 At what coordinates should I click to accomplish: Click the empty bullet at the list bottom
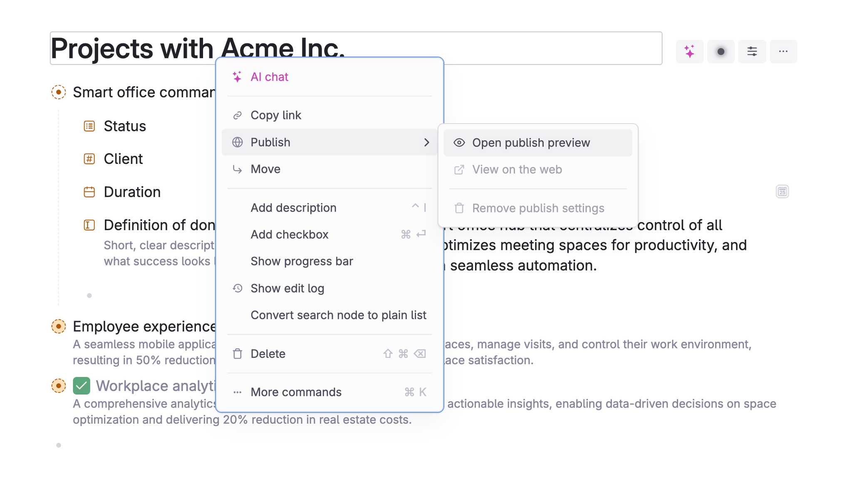59,445
